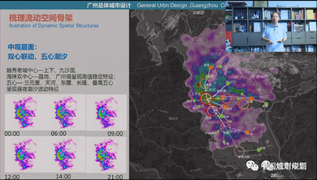
Task: Select the 09:00 heatmap thumbnail
Action: coord(106,113)
